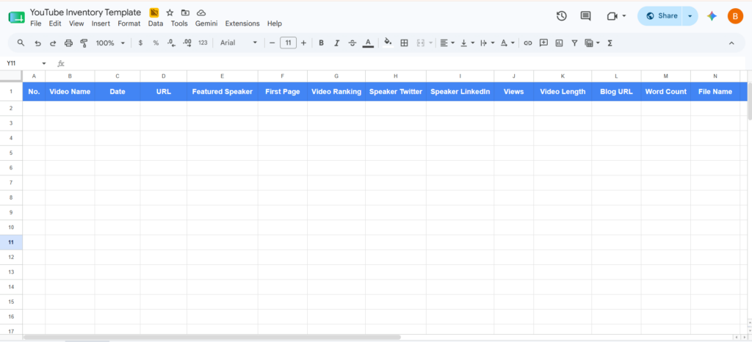Screen dimensions: 752x342
Task: Click the YouTube Inventory Template title
Action: coord(85,12)
